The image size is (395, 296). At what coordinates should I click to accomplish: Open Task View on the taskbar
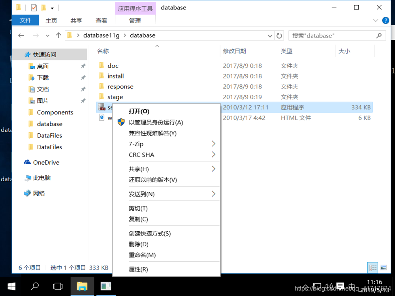tap(58, 286)
